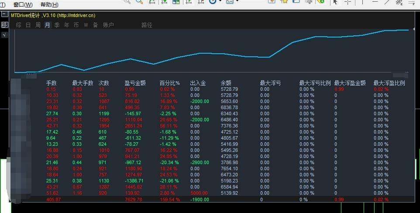Image resolution: width=420 pixels, height=213 pixels.
Task: Click the 最大手数 column header
Action: tap(83, 83)
